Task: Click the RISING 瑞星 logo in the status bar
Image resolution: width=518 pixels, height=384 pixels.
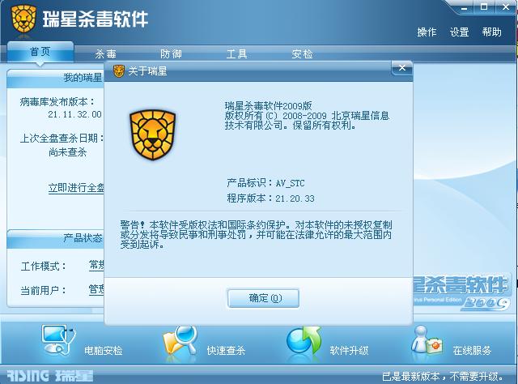Action: (50, 376)
